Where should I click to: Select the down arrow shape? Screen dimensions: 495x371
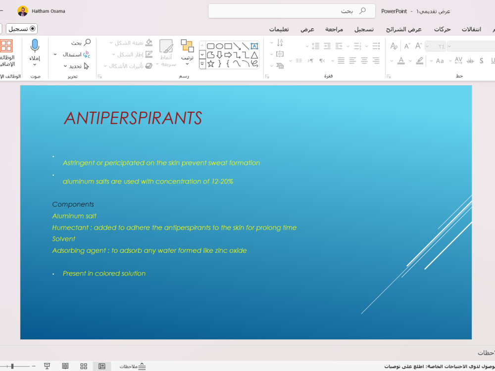[x=219, y=55]
